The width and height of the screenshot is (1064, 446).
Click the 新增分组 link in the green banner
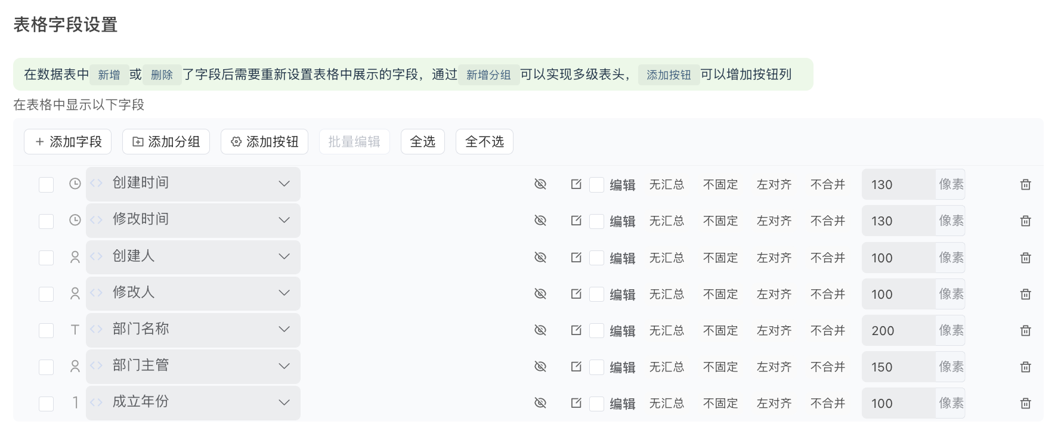(x=488, y=75)
